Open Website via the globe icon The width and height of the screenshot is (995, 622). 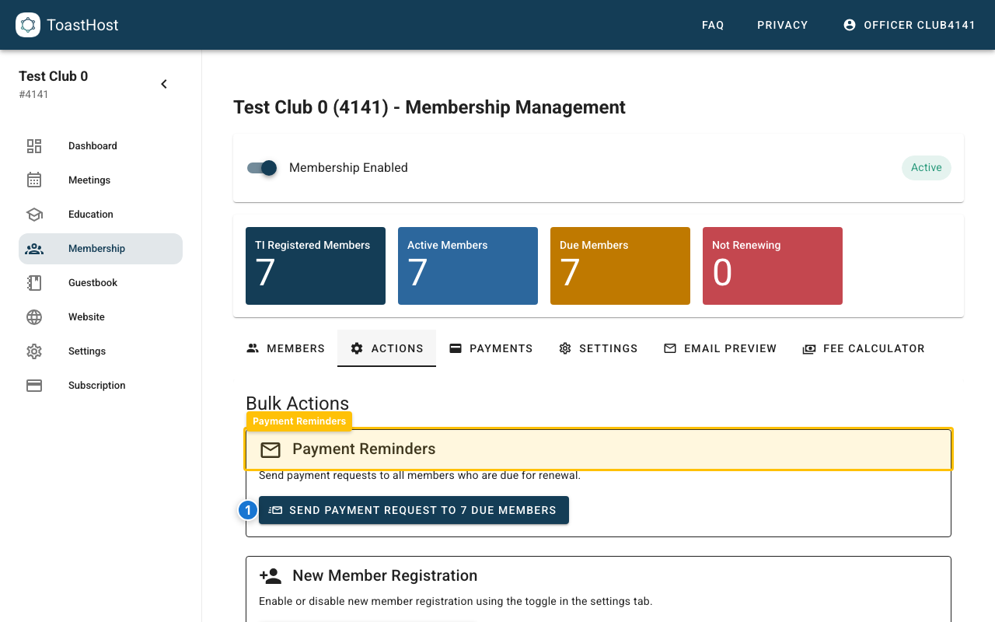coord(34,316)
